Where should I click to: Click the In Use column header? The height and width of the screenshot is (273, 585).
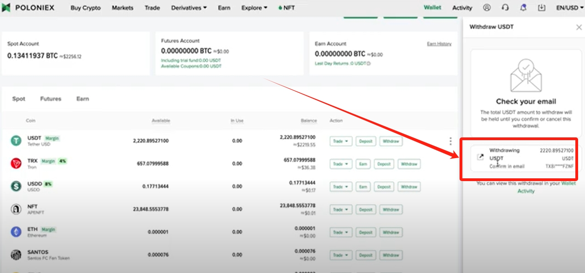(x=237, y=121)
